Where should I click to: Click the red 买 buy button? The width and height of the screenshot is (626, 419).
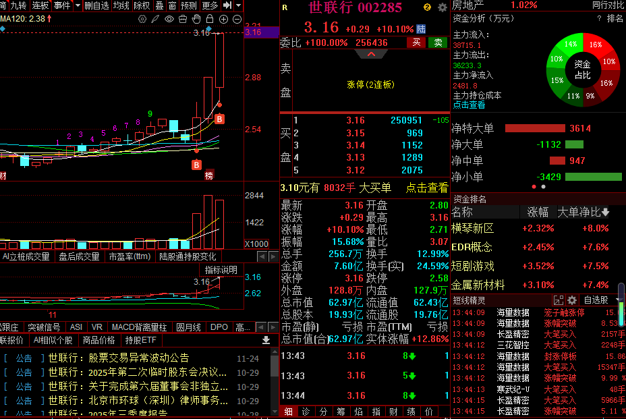pyautogui.click(x=416, y=43)
